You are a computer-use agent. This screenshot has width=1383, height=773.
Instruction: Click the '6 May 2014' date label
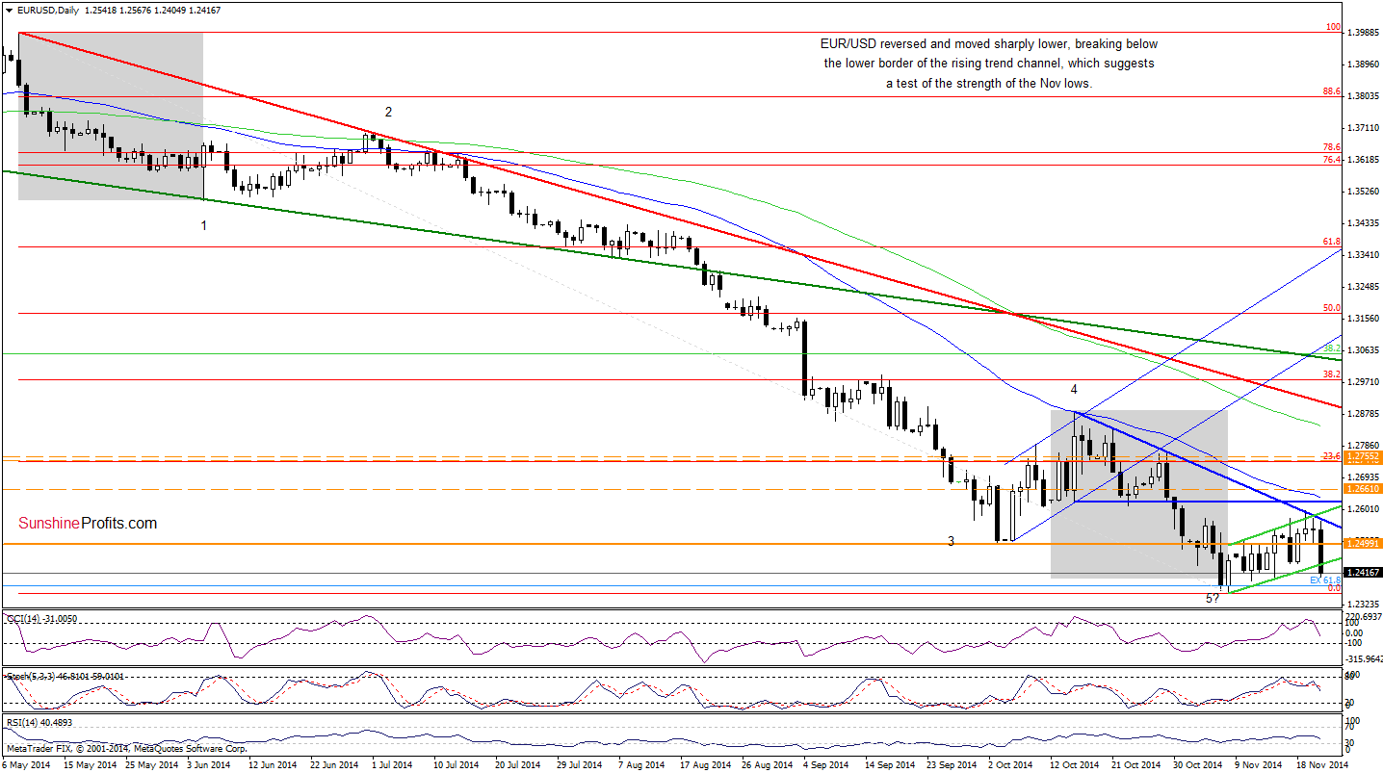tap(27, 765)
